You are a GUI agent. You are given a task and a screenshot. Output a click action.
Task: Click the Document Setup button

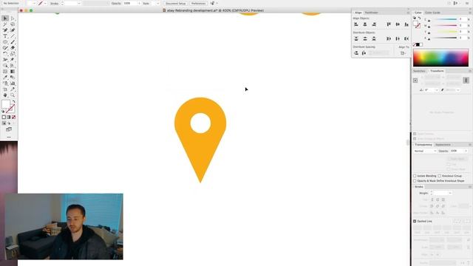(176, 3)
